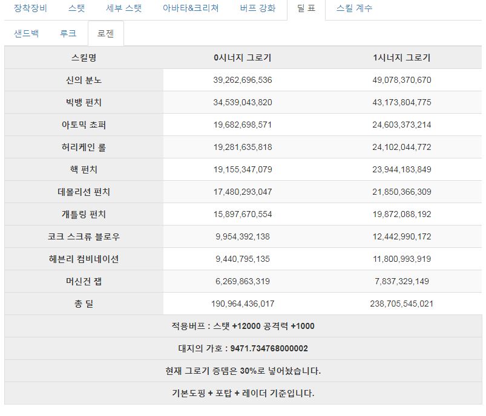Image resolution: width=486 pixels, height=416 pixels.
Task: Switch to the 스탯 tab
Action: (x=76, y=8)
